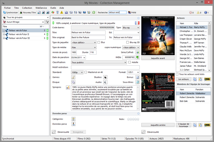The image size is (214, 142).
Task: Open the Genres editor icon
Action: click(73, 77)
